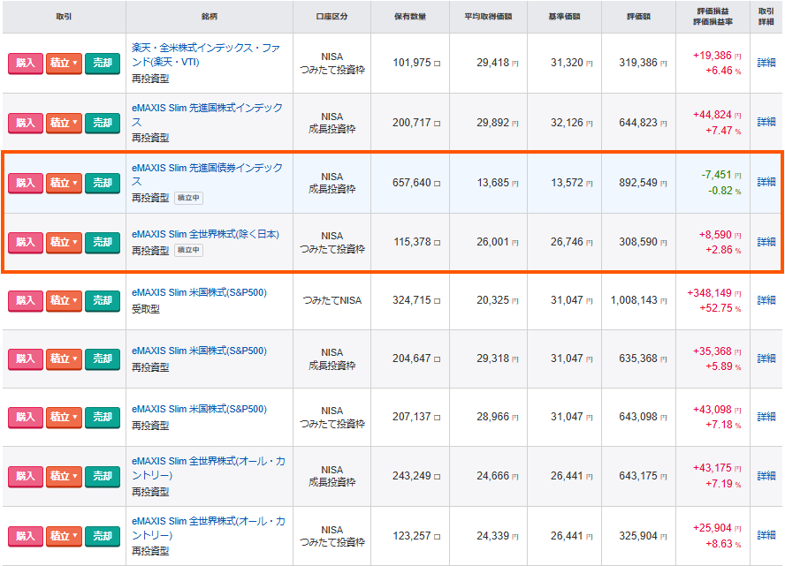785x566 pixels.
Task: Open 積立 dropdown for 全世界株式(除く日本)
Action: [x=64, y=243]
